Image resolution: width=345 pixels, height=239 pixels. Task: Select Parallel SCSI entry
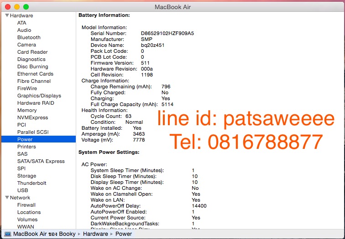33,132
